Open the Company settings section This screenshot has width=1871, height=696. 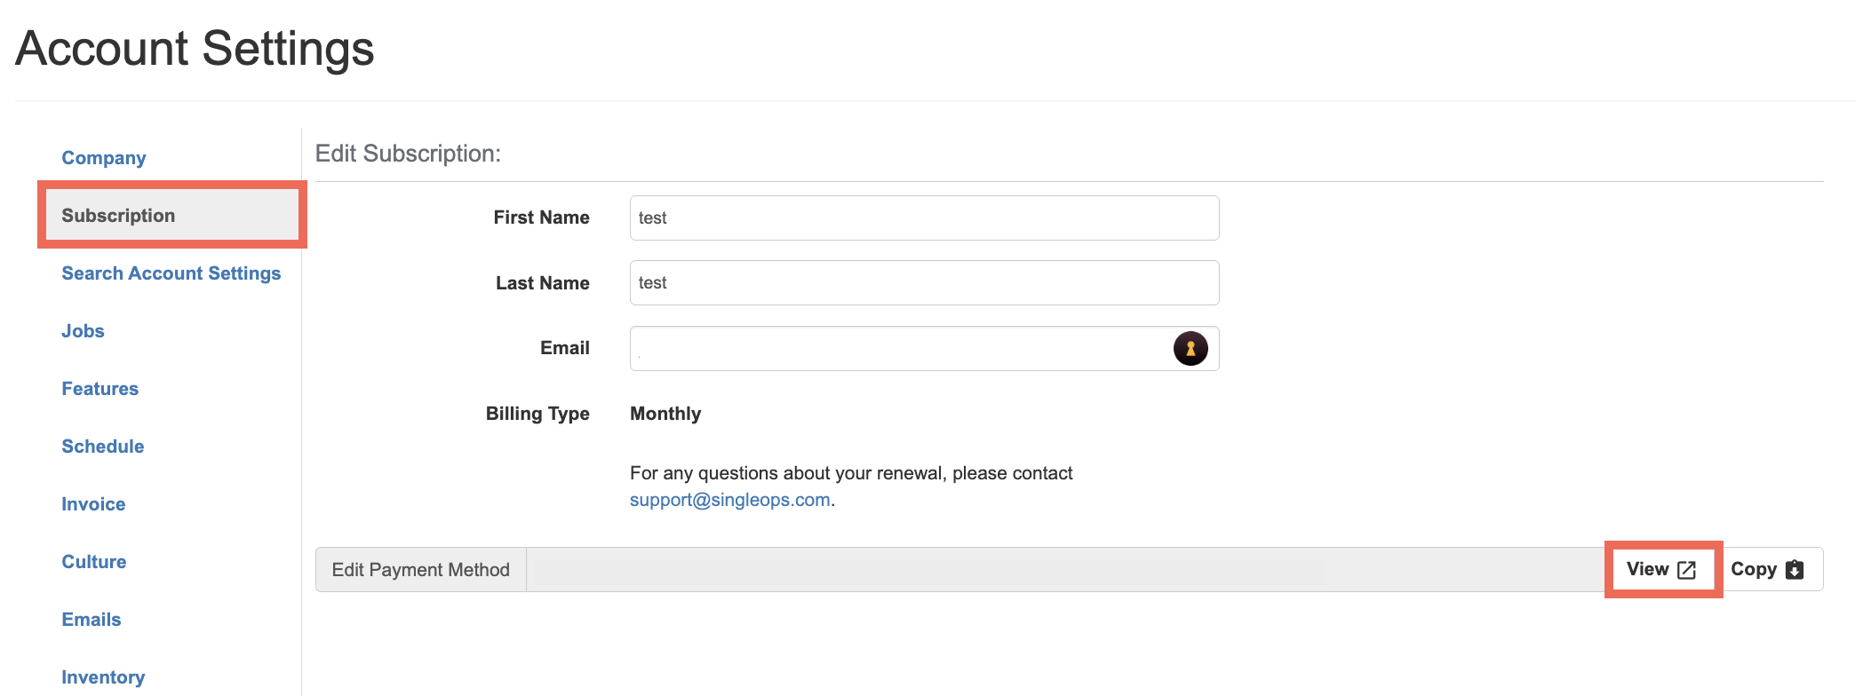coord(104,158)
